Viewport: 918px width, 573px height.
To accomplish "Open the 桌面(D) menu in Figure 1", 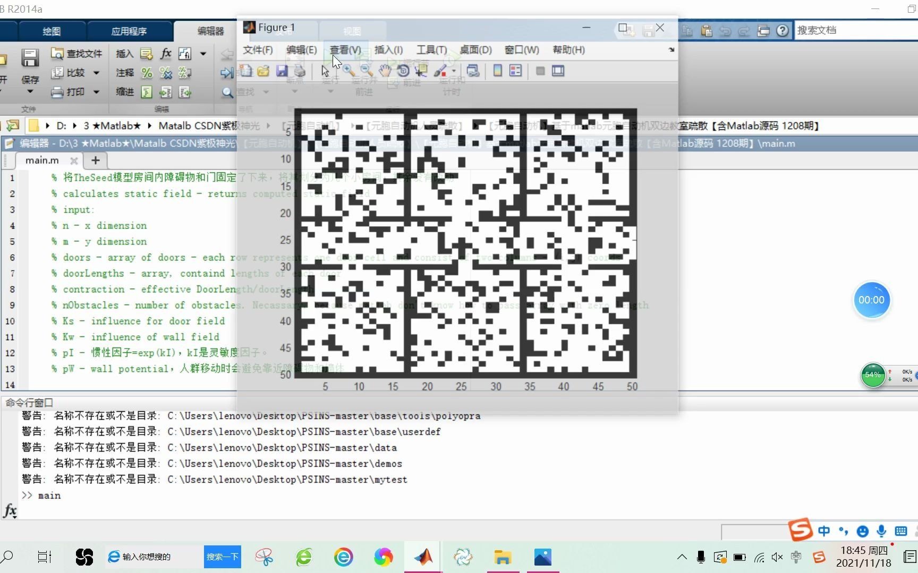I will [475, 50].
